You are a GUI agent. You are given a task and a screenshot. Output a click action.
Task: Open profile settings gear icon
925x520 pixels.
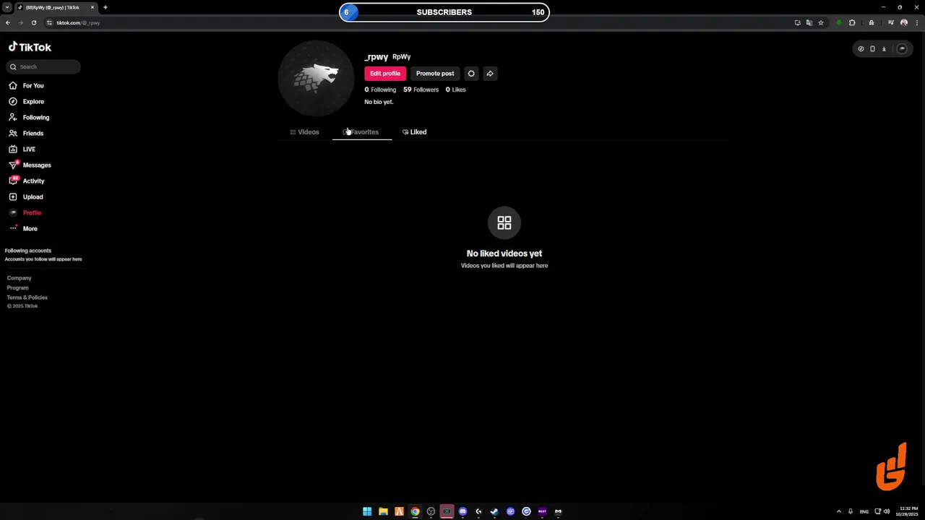coord(471,74)
